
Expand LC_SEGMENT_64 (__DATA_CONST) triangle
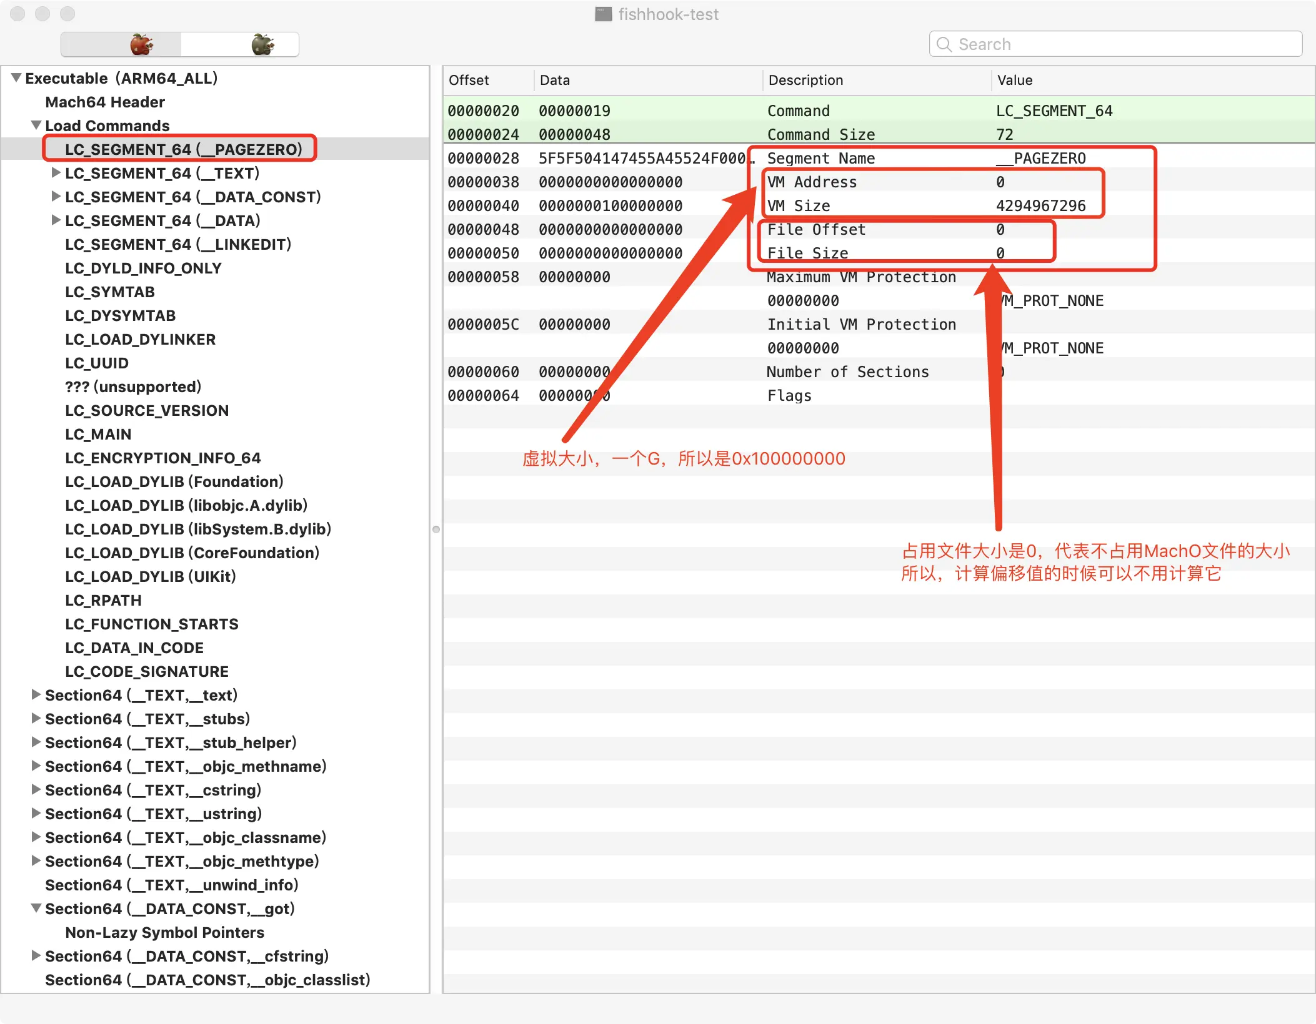coord(56,196)
